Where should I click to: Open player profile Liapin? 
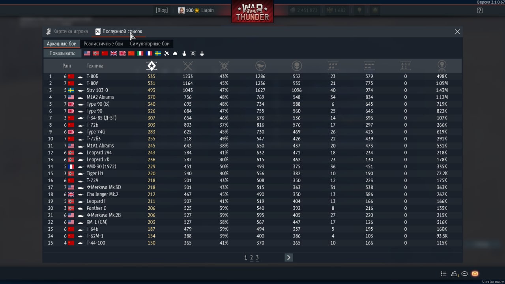coord(208,10)
